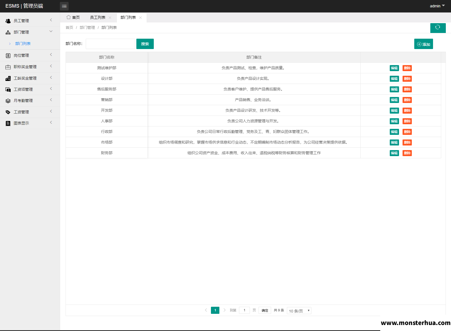Click the 添加 add department button
The width and height of the screenshot is (451, 331).
(x=424, y=44)
